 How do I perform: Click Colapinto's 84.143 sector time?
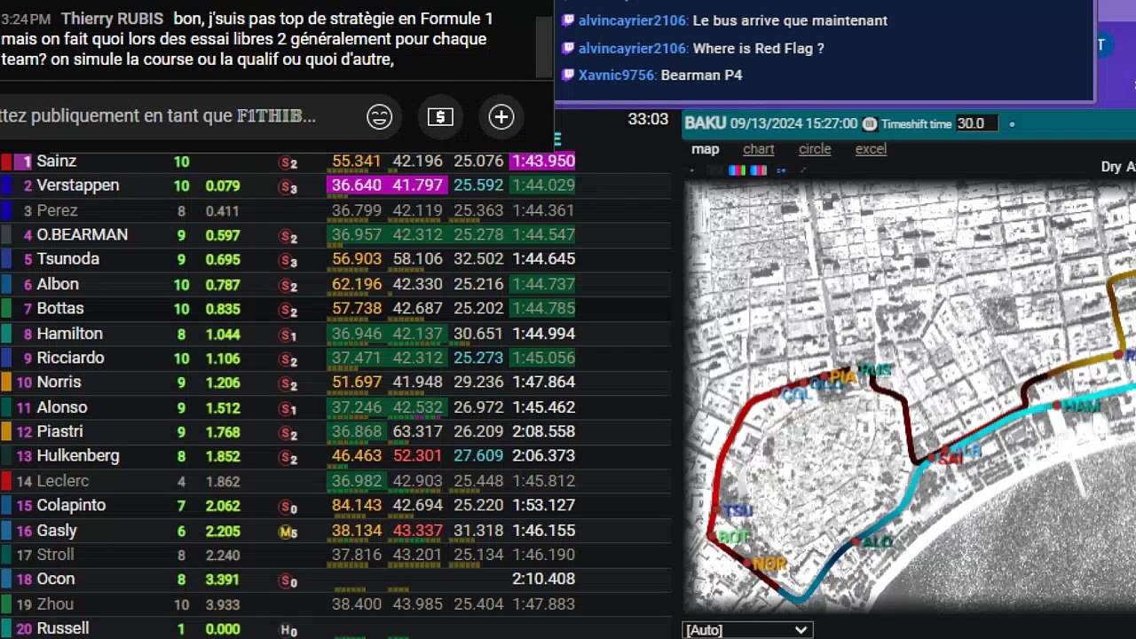(357, 506)
